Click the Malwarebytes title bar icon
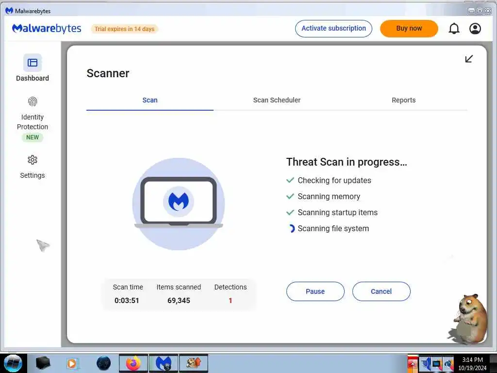Image resolution: width=497 pixels, height=373 pixels. pyautogui.click(x=9, y=11)
